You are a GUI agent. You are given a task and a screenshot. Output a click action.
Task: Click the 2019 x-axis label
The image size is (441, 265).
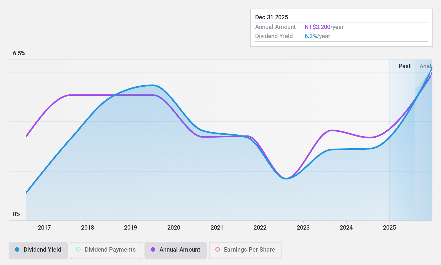pos(131,228)
